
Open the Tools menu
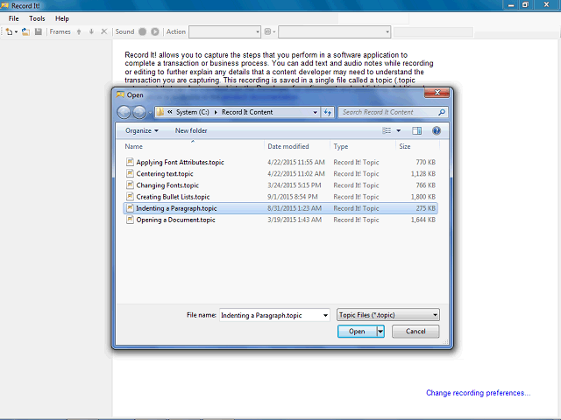click(37, 18)
